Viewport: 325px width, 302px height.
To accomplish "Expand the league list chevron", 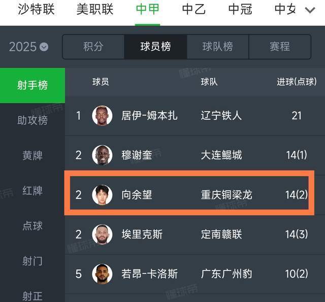I will tap(310, 10).
